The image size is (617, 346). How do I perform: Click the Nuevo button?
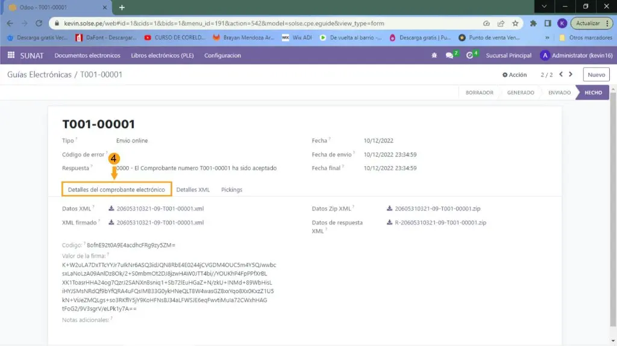click(x=595, y=75)
